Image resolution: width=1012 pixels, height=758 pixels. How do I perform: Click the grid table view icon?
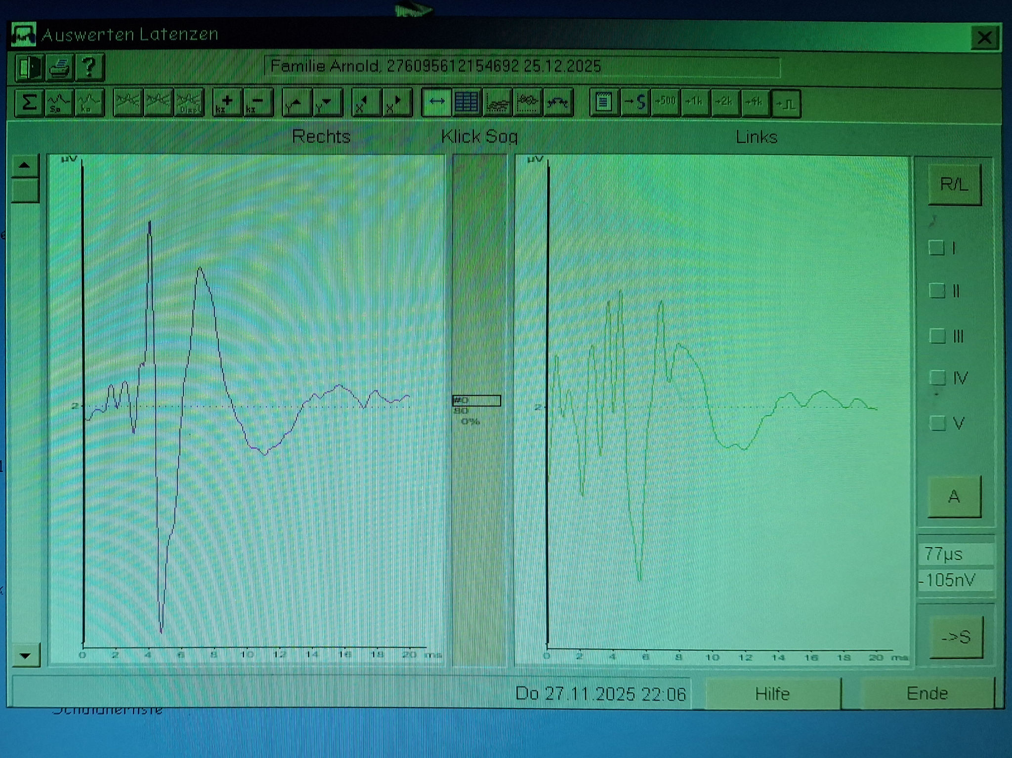466,103
